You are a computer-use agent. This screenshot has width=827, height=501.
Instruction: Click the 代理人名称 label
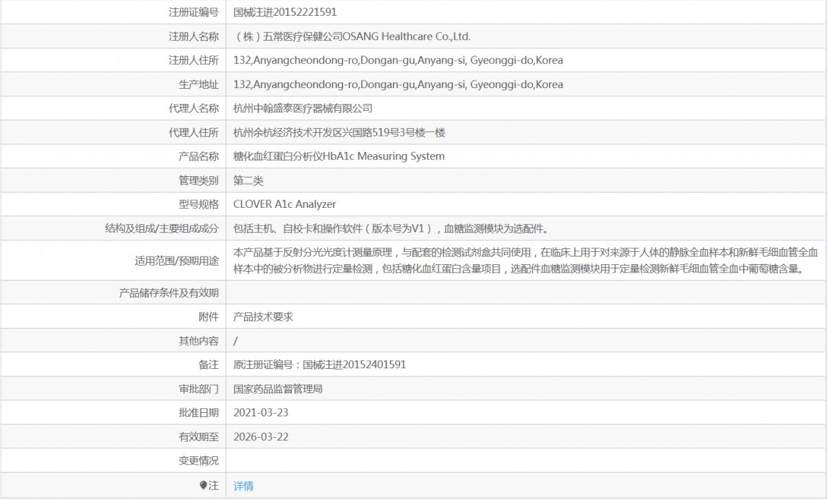[194, 108]
